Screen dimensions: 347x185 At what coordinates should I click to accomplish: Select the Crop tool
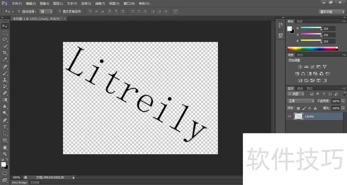pos(5,53)
